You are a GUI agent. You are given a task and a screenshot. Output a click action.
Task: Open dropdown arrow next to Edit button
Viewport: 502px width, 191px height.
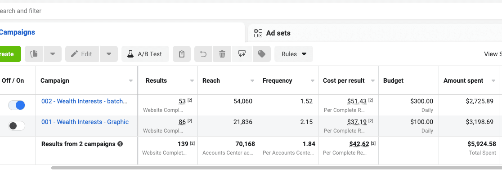click(109, 54)
